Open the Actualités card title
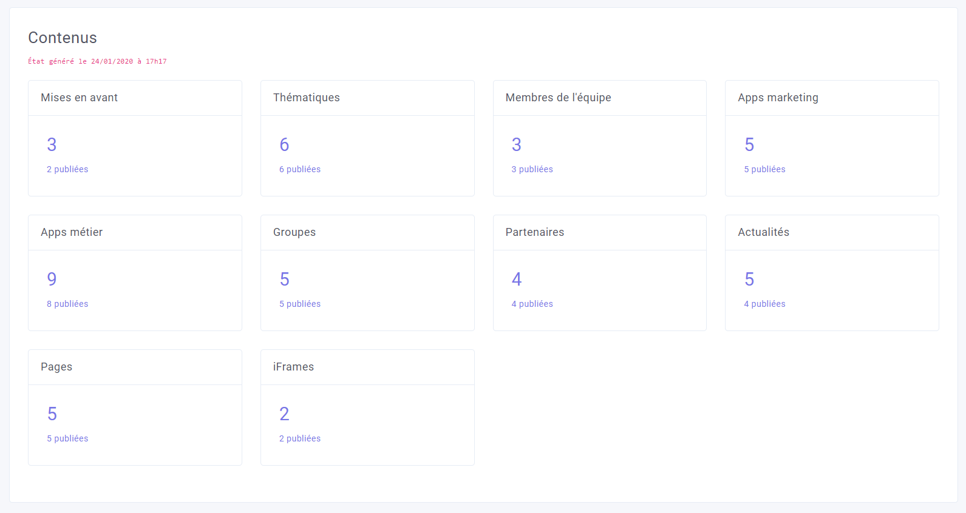Screen dimensions: 966x513 (x=764, y=232)
